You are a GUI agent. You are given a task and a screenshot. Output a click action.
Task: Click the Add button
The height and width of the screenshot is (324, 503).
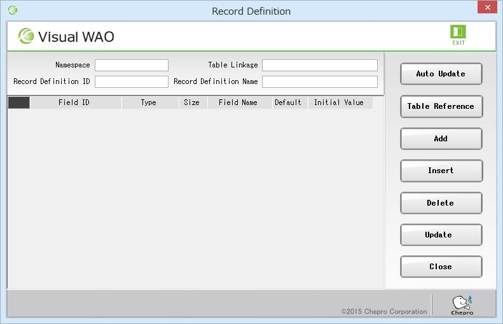441,139
